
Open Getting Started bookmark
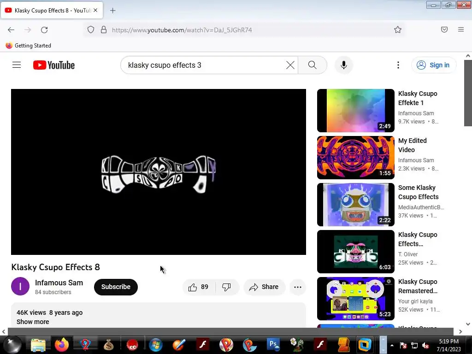tap(28, 46)
